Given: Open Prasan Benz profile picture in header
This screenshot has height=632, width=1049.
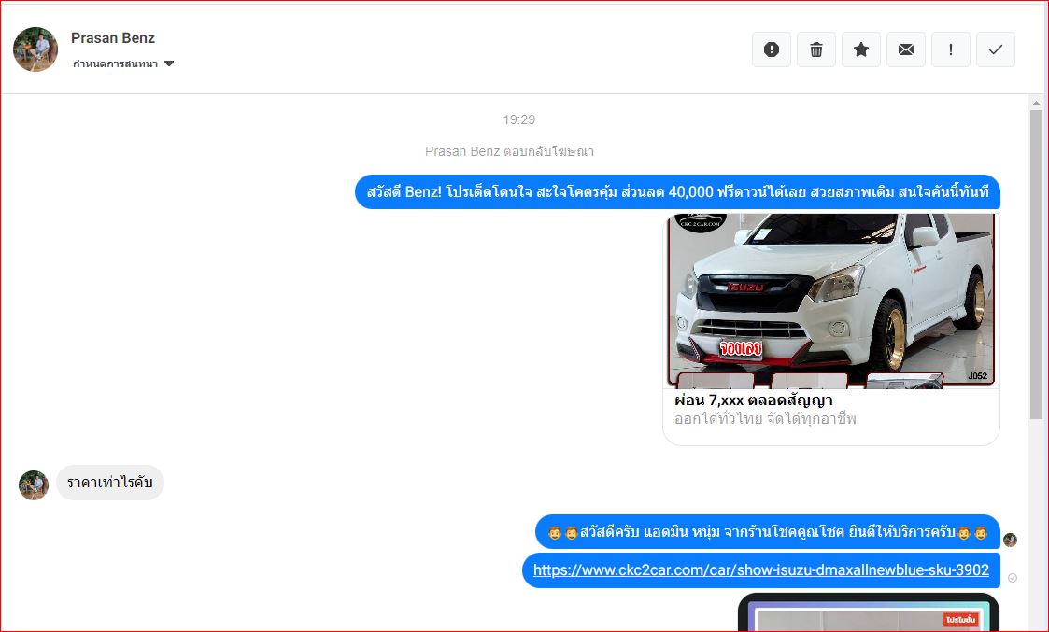Looking at the screenshot, I should point(35,49).
